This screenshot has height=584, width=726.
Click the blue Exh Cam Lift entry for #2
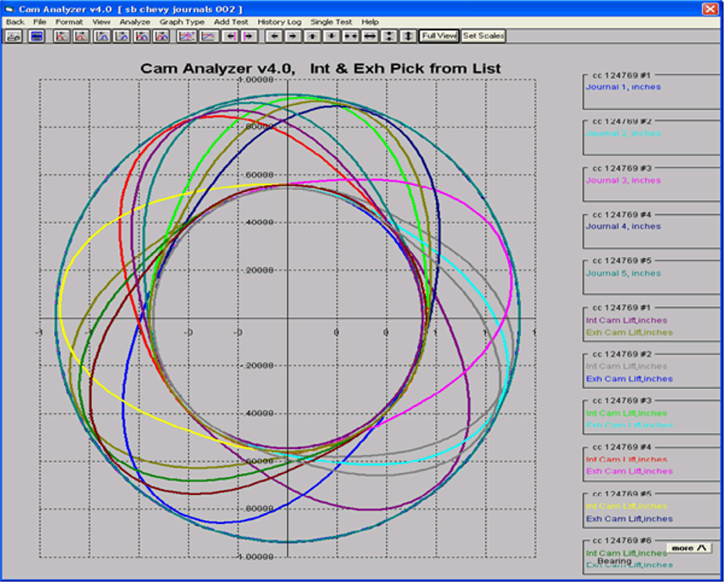629,379
